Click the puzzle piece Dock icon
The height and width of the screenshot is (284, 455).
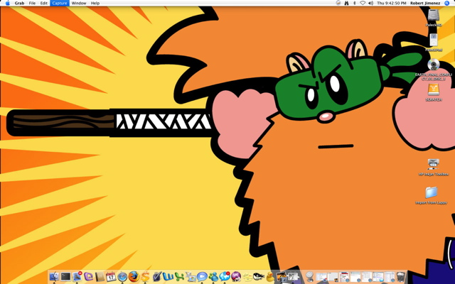(293, 277)
